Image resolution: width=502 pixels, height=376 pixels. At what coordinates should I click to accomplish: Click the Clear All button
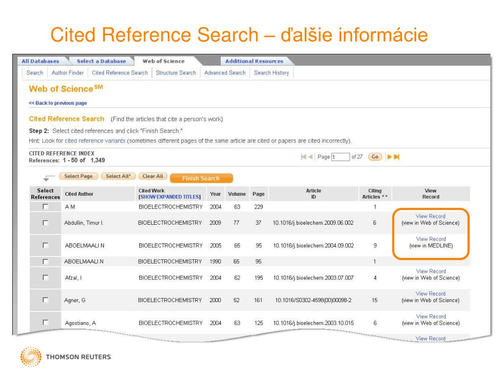(153, 176)
